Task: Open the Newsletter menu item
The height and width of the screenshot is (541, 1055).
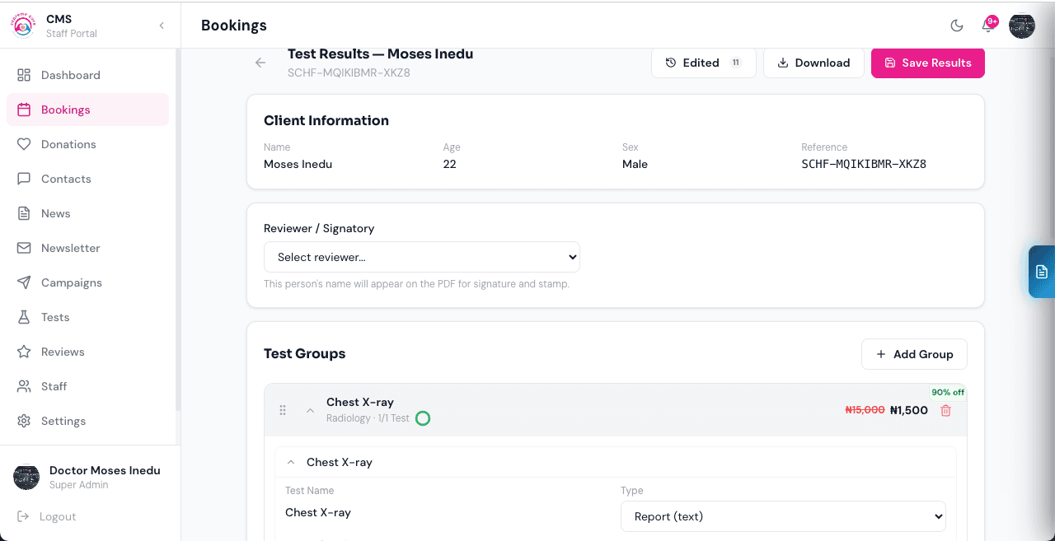Action: click(x=87, y=248)
